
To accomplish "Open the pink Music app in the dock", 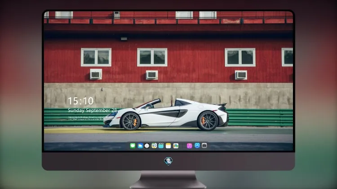I will 189,146.
